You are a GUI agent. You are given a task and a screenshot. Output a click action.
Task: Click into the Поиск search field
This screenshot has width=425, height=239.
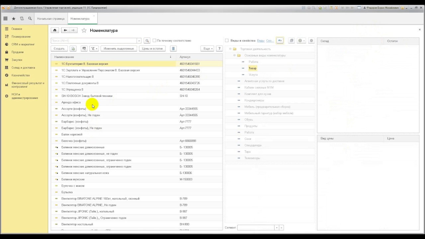tap(94, 40)
